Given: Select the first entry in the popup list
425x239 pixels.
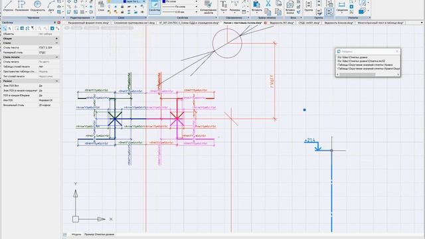Looking at the screenshot, I should click(353, 58).
